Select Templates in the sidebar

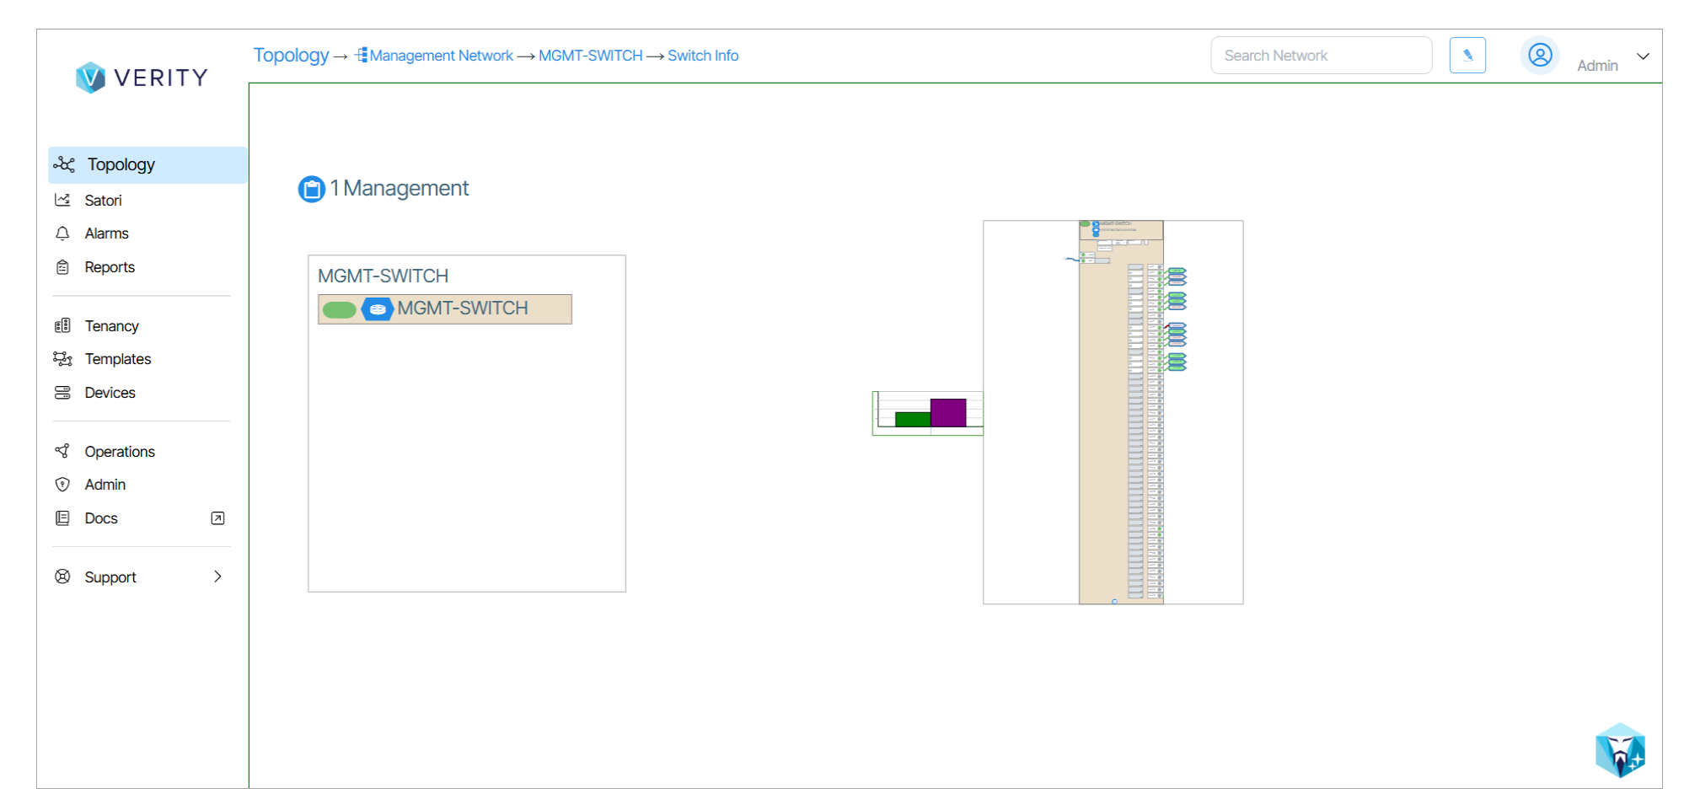click(x=117, y=359)
